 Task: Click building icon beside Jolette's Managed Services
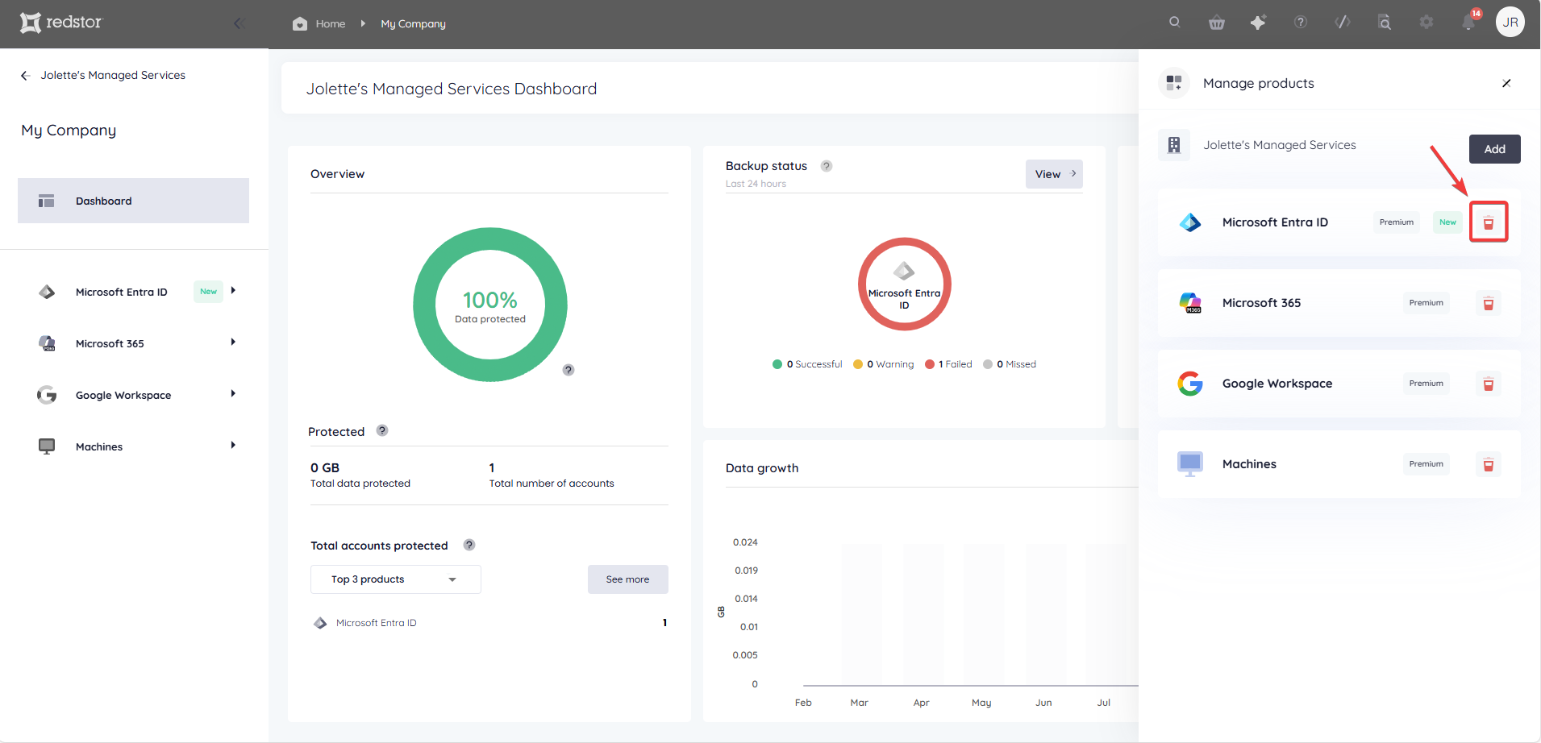coord(1174,145)
